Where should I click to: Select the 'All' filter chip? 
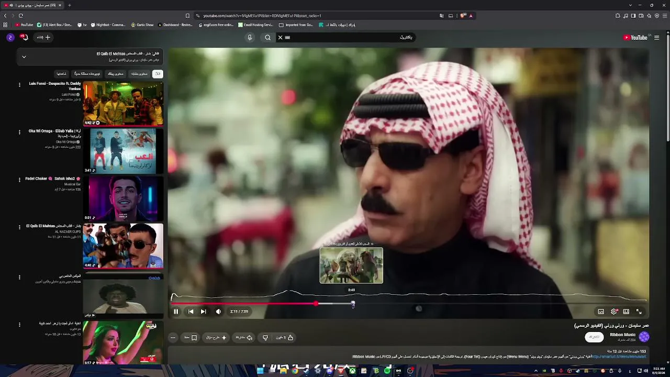tap(158, 74)
